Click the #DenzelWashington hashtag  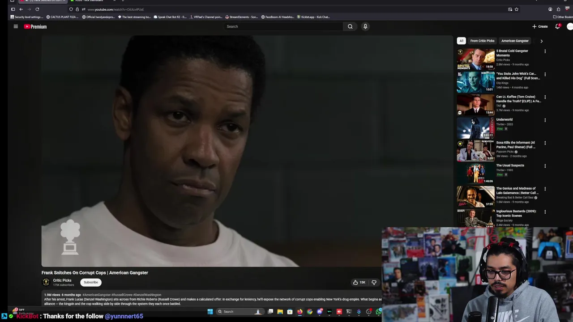(147, 295)
